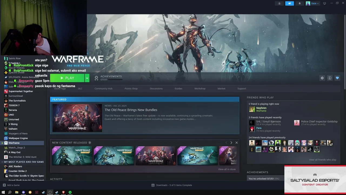This screenshot has height=195, width=346.
Task: Click the Achievements gear icon beside Play
Action: (x=96, y=78)
